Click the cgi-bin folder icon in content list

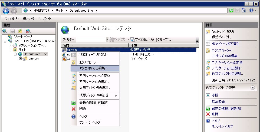[64, 50]
